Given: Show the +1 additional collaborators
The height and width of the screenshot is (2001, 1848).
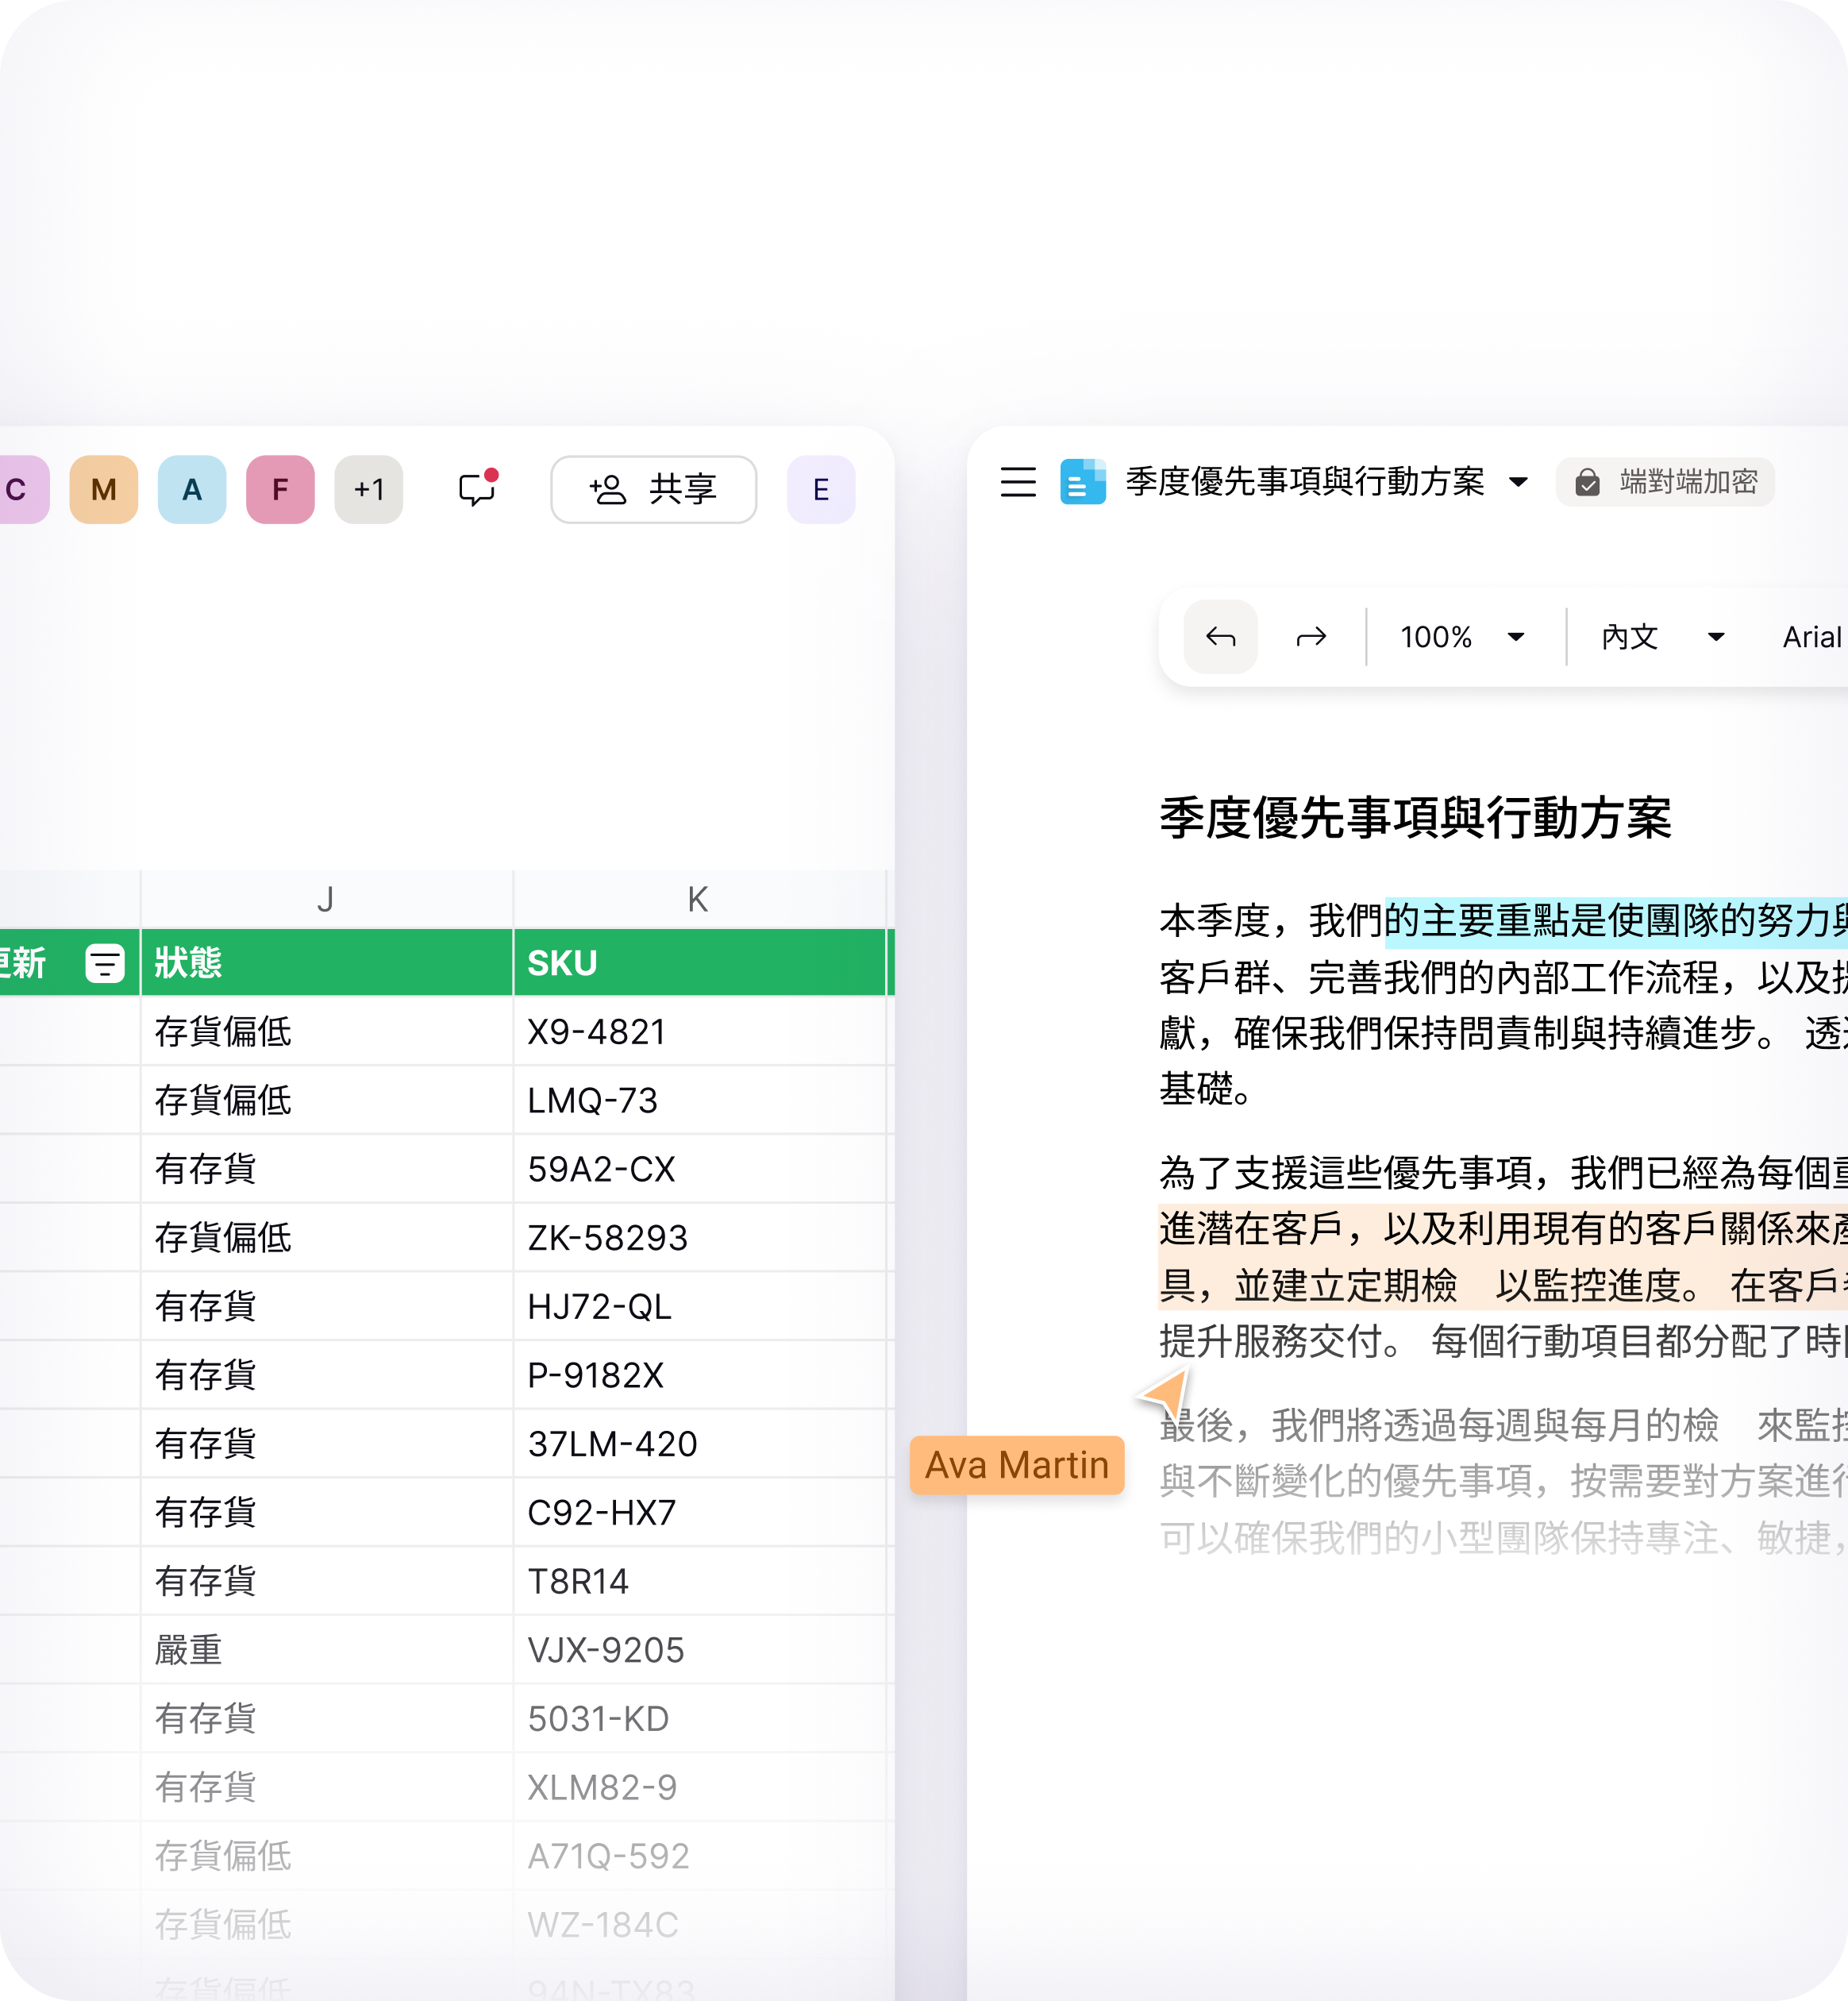Looking at the screenshot, I should [x=369, y=489].
